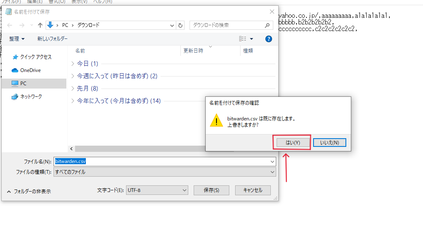This screenshot has height=247, width=423.
Task: Sort by the 名前 column header
Action: [80, 50]
